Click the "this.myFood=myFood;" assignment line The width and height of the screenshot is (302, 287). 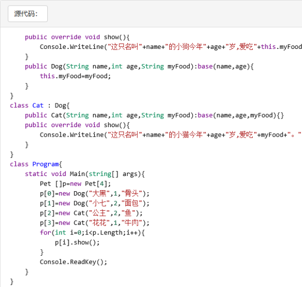[x=75, y=76]
